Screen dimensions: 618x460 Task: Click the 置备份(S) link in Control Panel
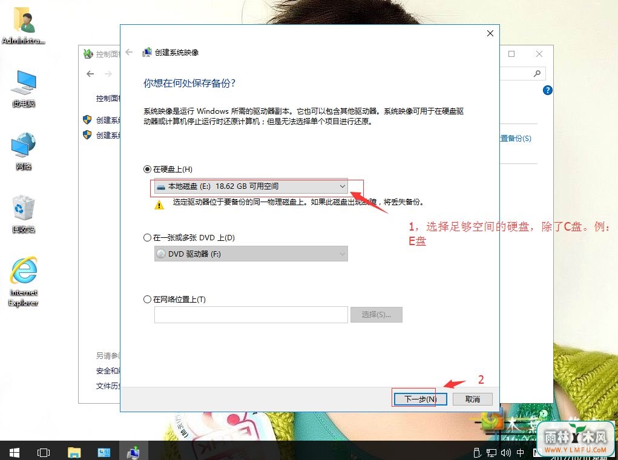516,139
